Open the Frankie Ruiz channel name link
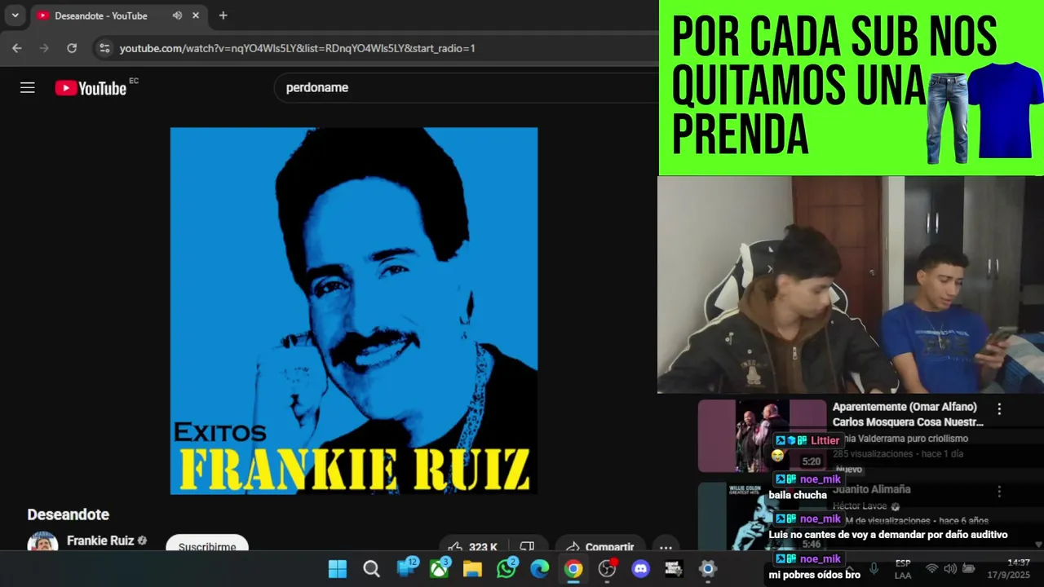1044x587 pixels. pyautogui.click(x=100, y=541)
